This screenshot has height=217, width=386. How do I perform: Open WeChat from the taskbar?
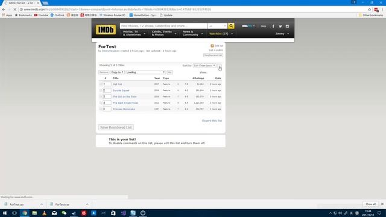point(64,213)
